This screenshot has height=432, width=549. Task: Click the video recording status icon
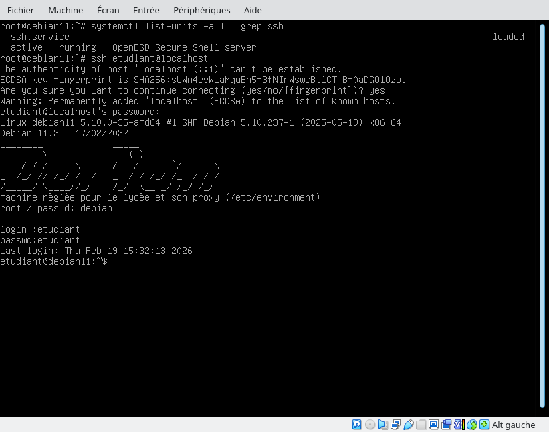click(446, 425)
